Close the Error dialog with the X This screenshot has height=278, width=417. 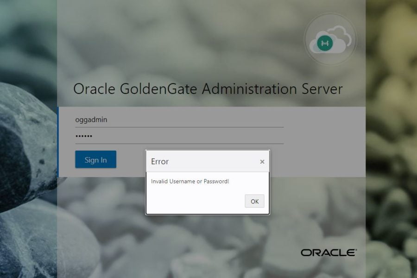tap(262, 162)
